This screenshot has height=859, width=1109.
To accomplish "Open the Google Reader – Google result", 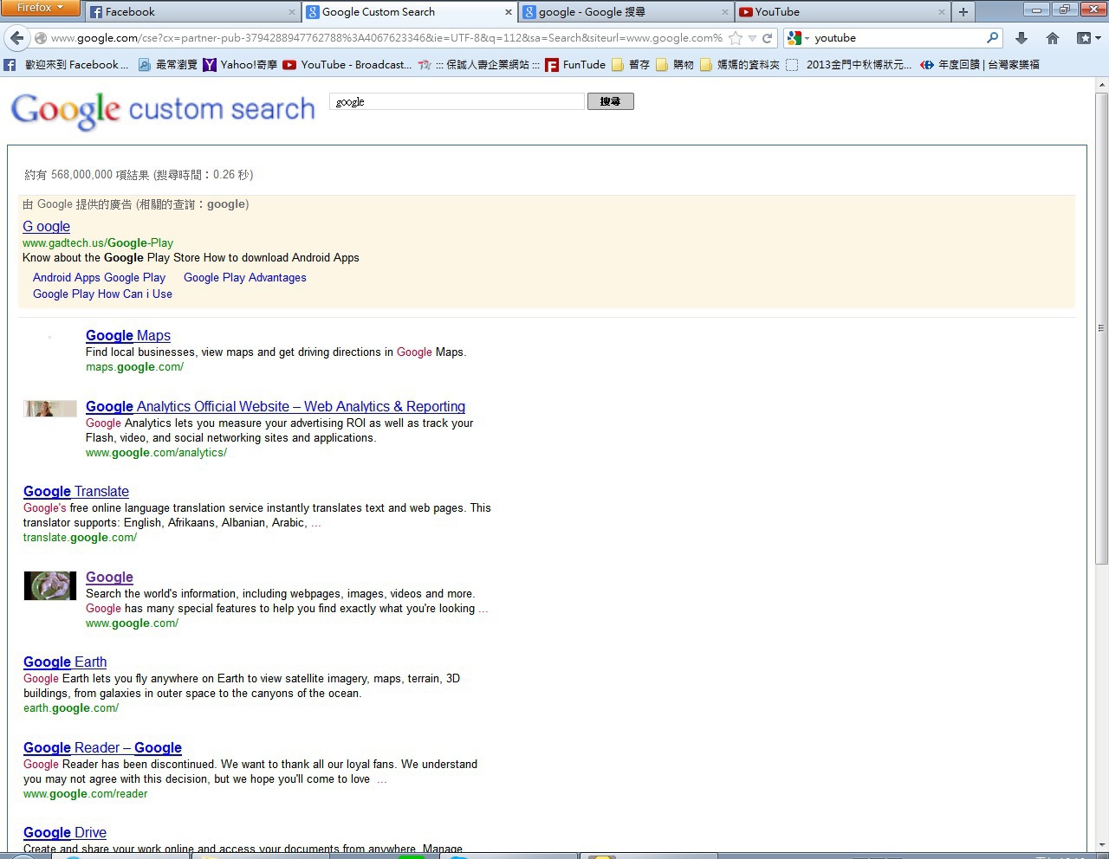I will [x=102, y=748].
